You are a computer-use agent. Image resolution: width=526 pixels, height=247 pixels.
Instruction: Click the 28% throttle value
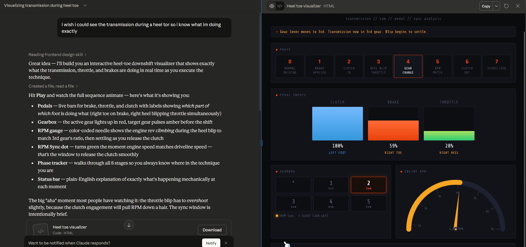(x=449, y=146)
